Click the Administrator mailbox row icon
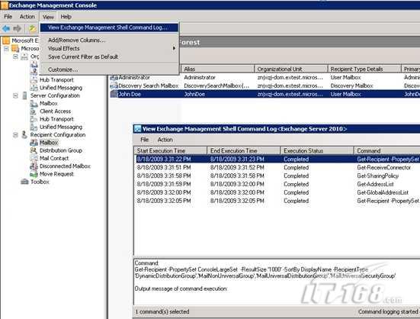Image resolution: width=420 pixels, height=319 pixels. point(114,78)
